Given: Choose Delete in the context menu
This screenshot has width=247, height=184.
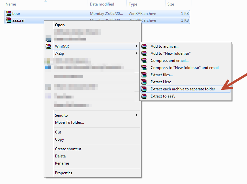Looking at the screenshot, I should (60, 156).
